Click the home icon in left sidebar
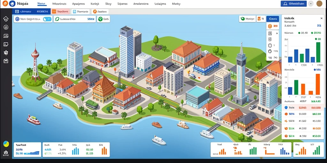This screenshot has width=327, height=163. pyautogui.click(x=6, y=19)
